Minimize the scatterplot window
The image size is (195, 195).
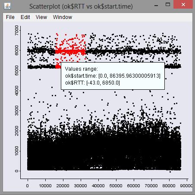156,5
